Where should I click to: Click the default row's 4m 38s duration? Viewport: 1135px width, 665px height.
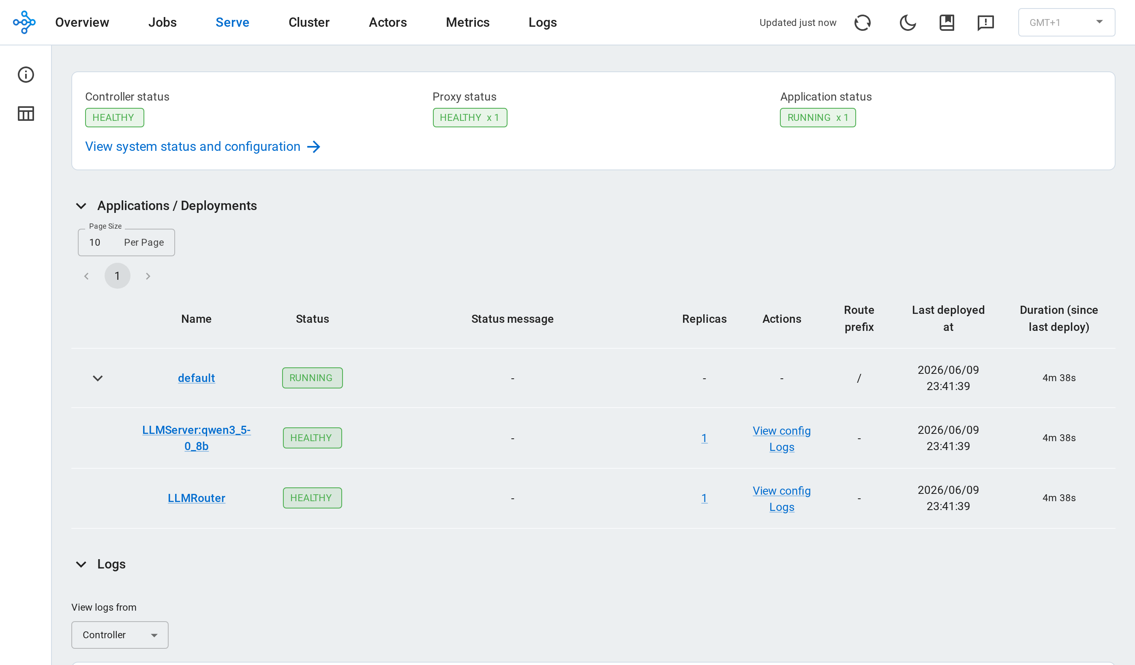1058,378
